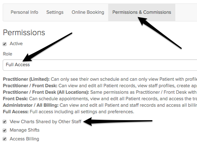Uncheck the Active checkbox
Screen dimensions: 197x145
5,44
